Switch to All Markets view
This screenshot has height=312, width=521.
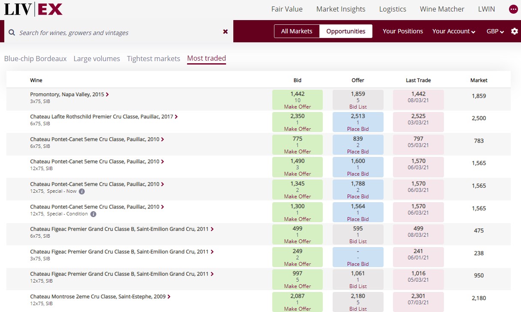point(297,31)
